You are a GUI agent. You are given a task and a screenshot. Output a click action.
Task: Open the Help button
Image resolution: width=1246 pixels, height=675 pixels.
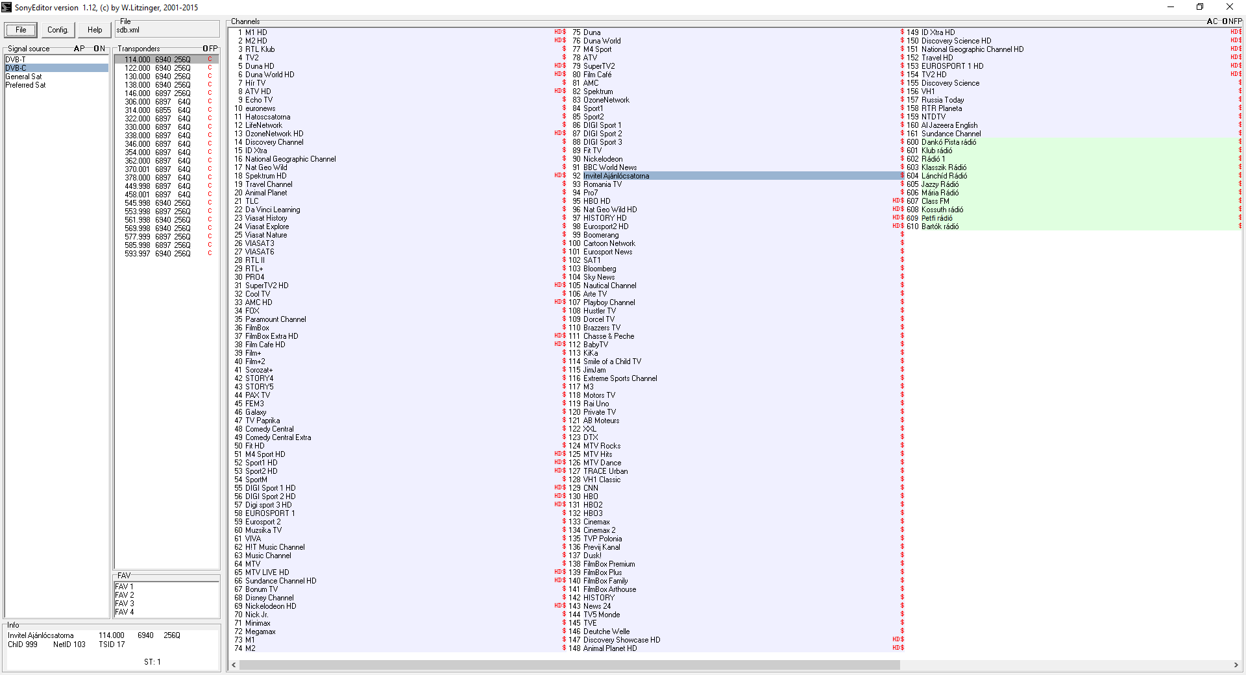click(x=95, y=30)
